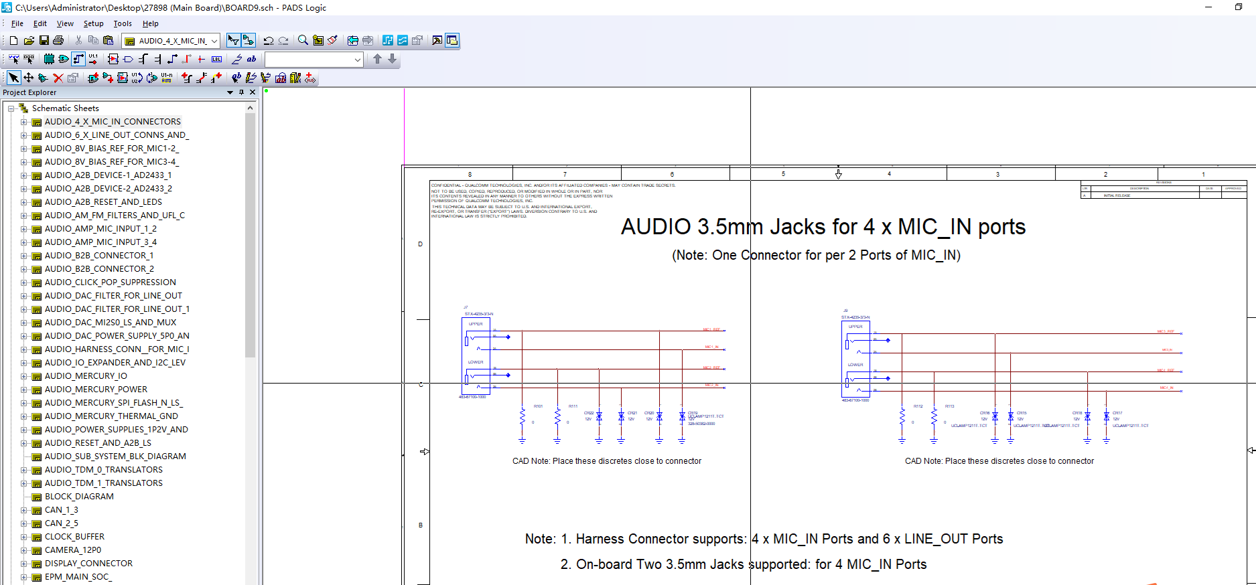Click the Select mode arrow icon
Viewport: 1256px width, 585px height.
(x=13, y=78)
